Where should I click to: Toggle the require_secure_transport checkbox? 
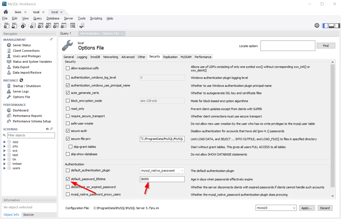[68, 116]
